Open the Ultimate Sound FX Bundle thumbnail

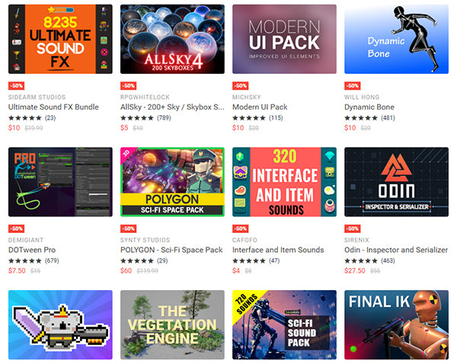[60, 39]
